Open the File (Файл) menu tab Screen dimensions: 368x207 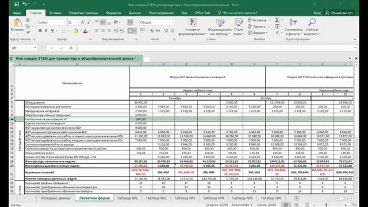click(x=17, y=13)
